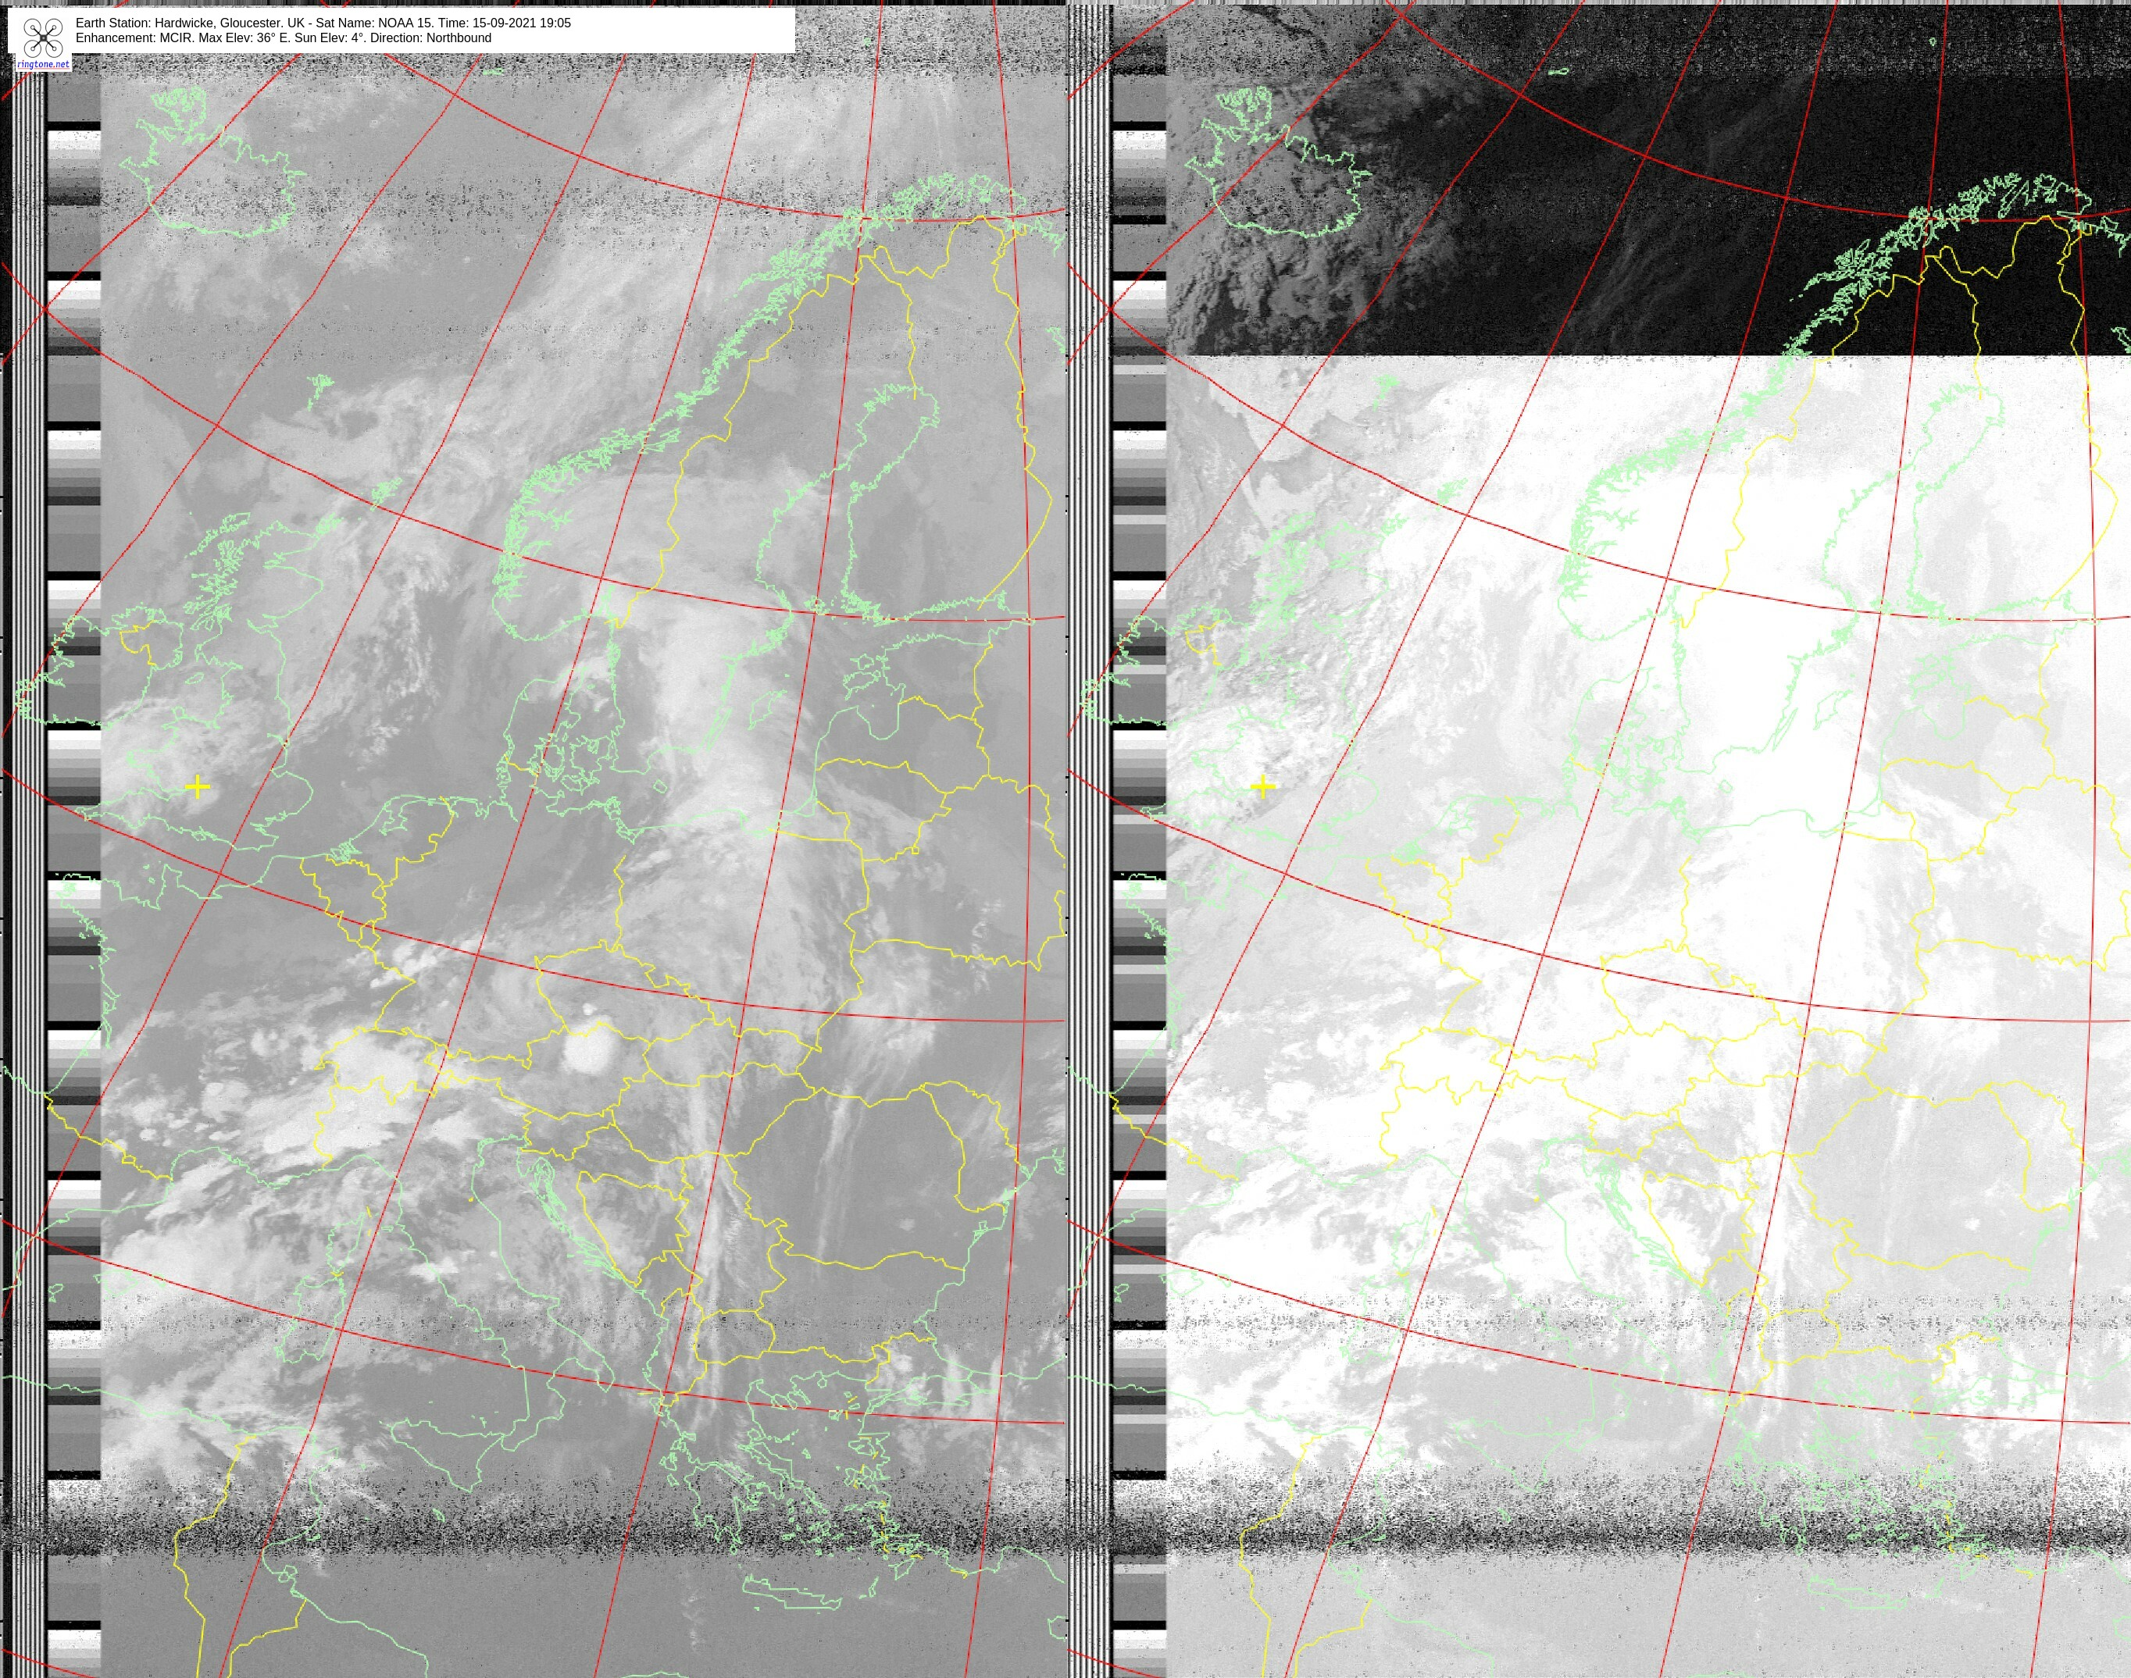
Task: Click yellow station crosshair in left image
Action: (x=197, y=786)
